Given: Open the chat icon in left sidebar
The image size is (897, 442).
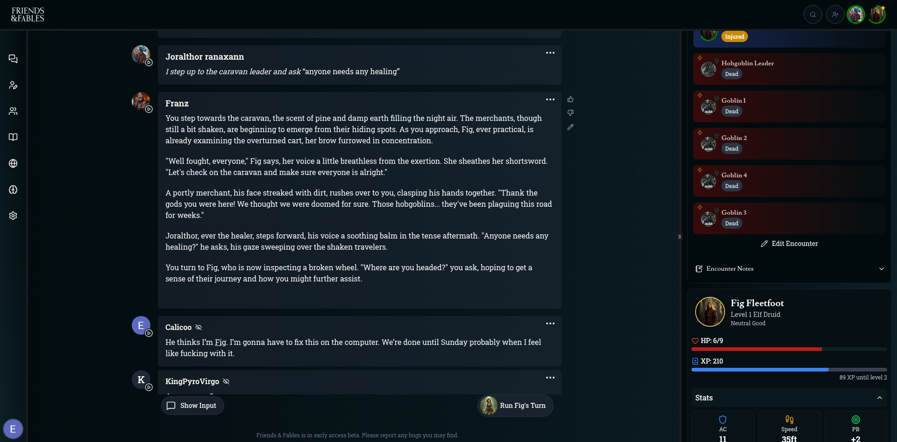Looking at the screenshot, I should (x=13, y=59).
